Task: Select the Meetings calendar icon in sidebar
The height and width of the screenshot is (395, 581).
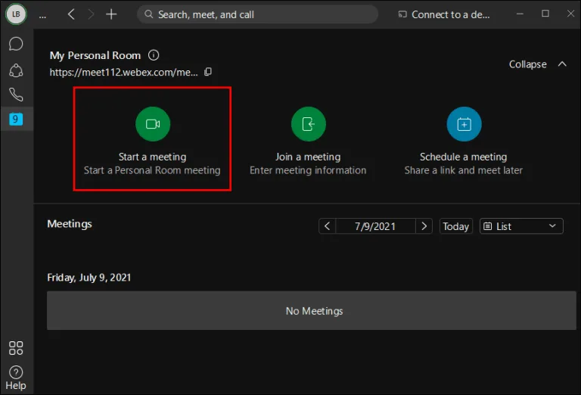Action: [16, 119]
